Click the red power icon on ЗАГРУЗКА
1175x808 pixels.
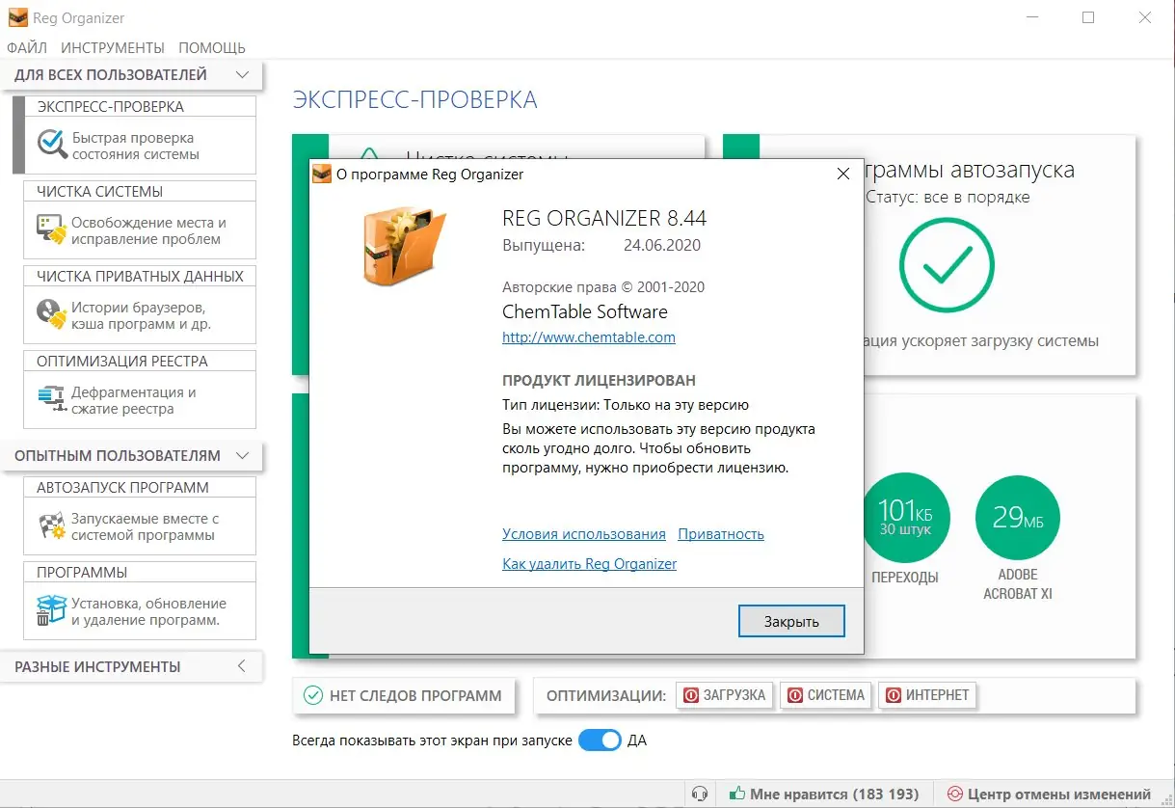(691, 695)
